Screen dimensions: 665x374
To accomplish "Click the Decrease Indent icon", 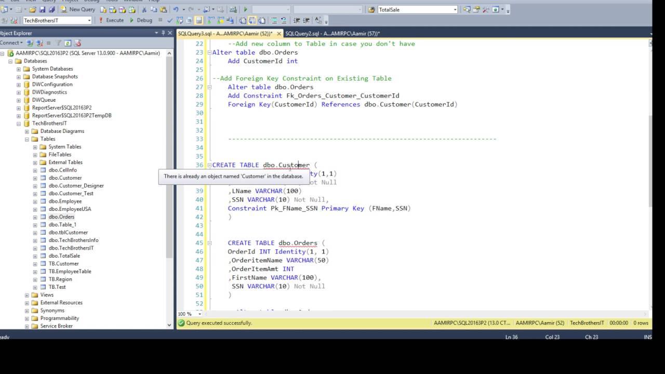I will 297,20.
